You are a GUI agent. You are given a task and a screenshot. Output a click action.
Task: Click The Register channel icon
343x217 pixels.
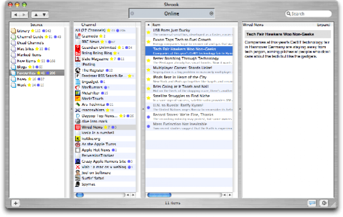78,70
